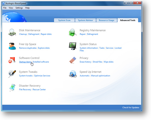This screenshot has width=151, height=120.
Task: Open the Wipe disks link
Action: tap(109, 62)
